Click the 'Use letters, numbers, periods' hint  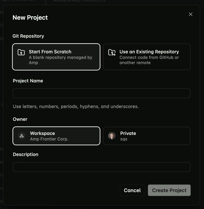tap(76, 107)
